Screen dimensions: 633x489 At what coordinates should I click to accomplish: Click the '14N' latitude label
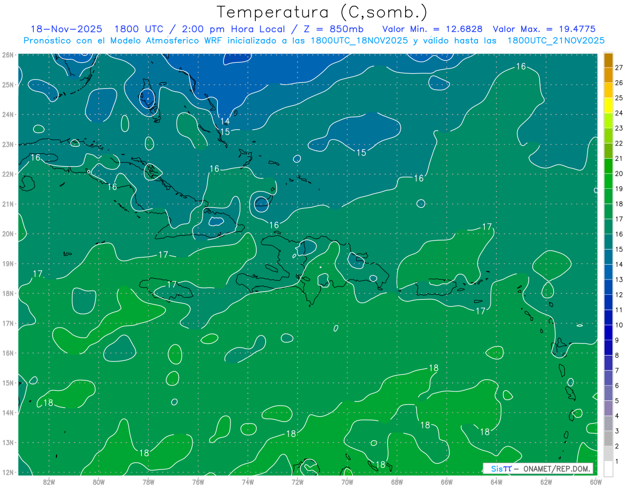click(8, 413)
